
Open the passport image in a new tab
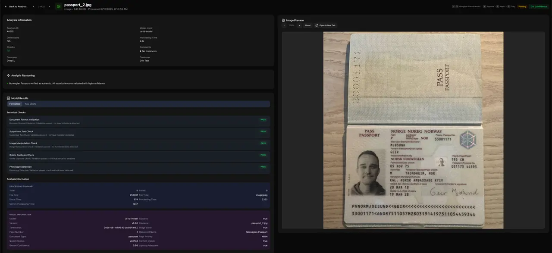(326, 25)
